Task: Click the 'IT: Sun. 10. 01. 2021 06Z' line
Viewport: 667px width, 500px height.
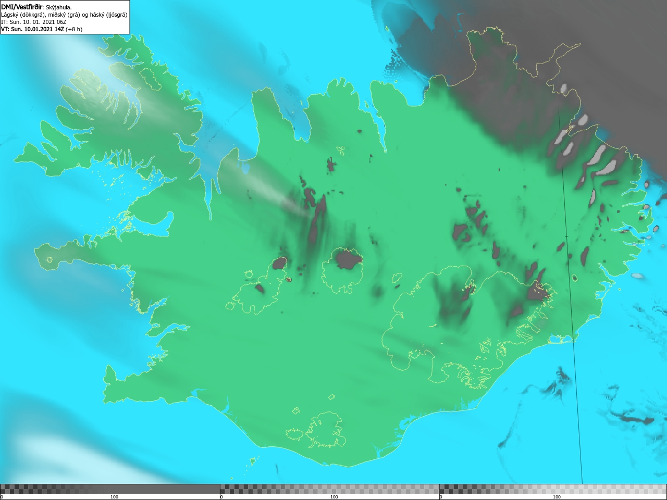Action: pyautogui.click(x=34, y=22)
